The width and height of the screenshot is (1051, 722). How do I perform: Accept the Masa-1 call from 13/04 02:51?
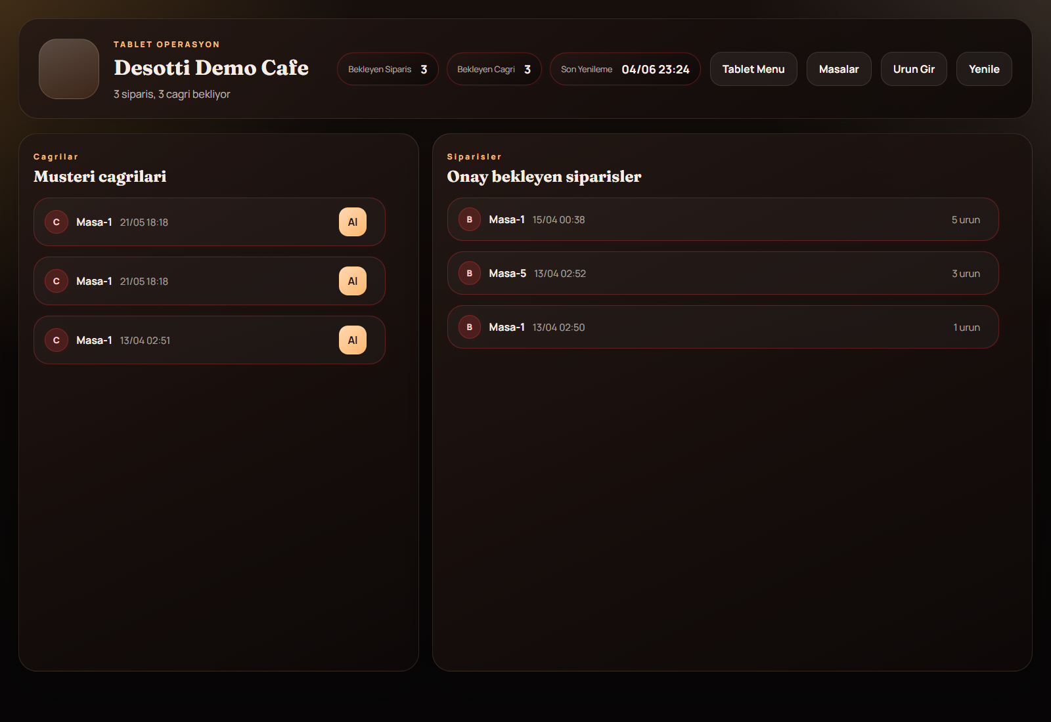353,340
